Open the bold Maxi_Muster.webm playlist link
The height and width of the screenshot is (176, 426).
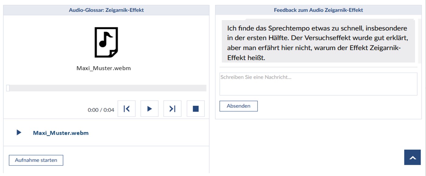[x=61, y=133]
